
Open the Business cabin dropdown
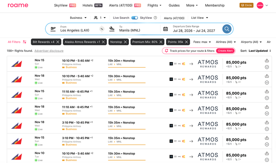(x=78, y=18)
